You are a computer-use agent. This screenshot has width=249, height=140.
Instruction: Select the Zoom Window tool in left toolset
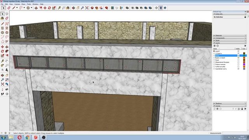pos(7,80)
